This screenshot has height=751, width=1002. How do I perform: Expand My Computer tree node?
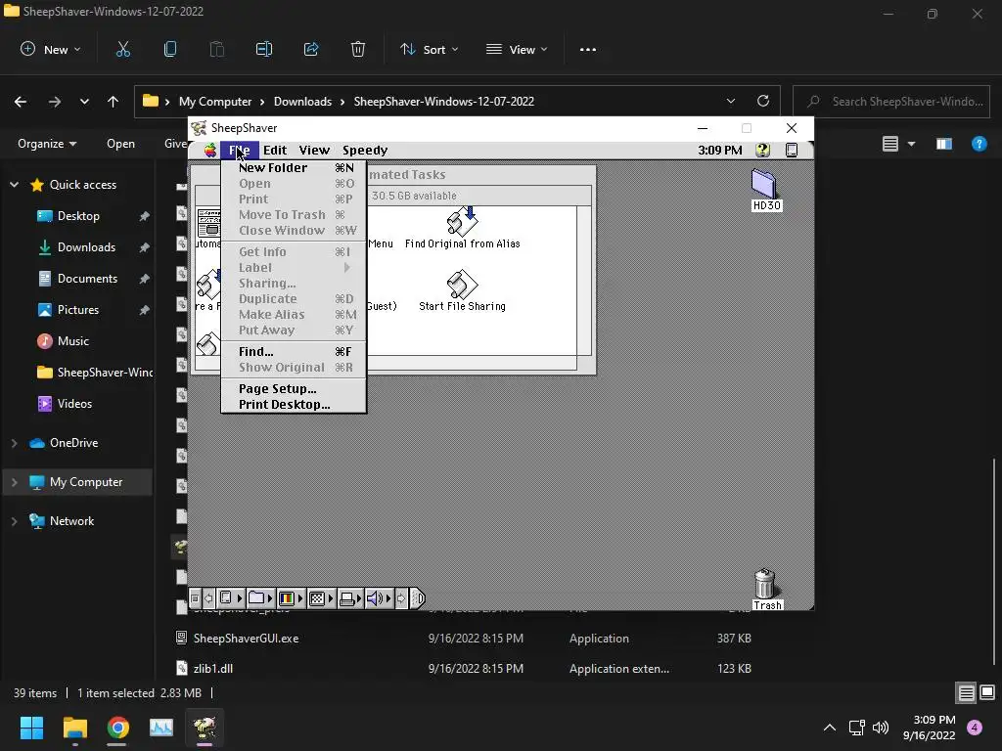pos(14,482)
